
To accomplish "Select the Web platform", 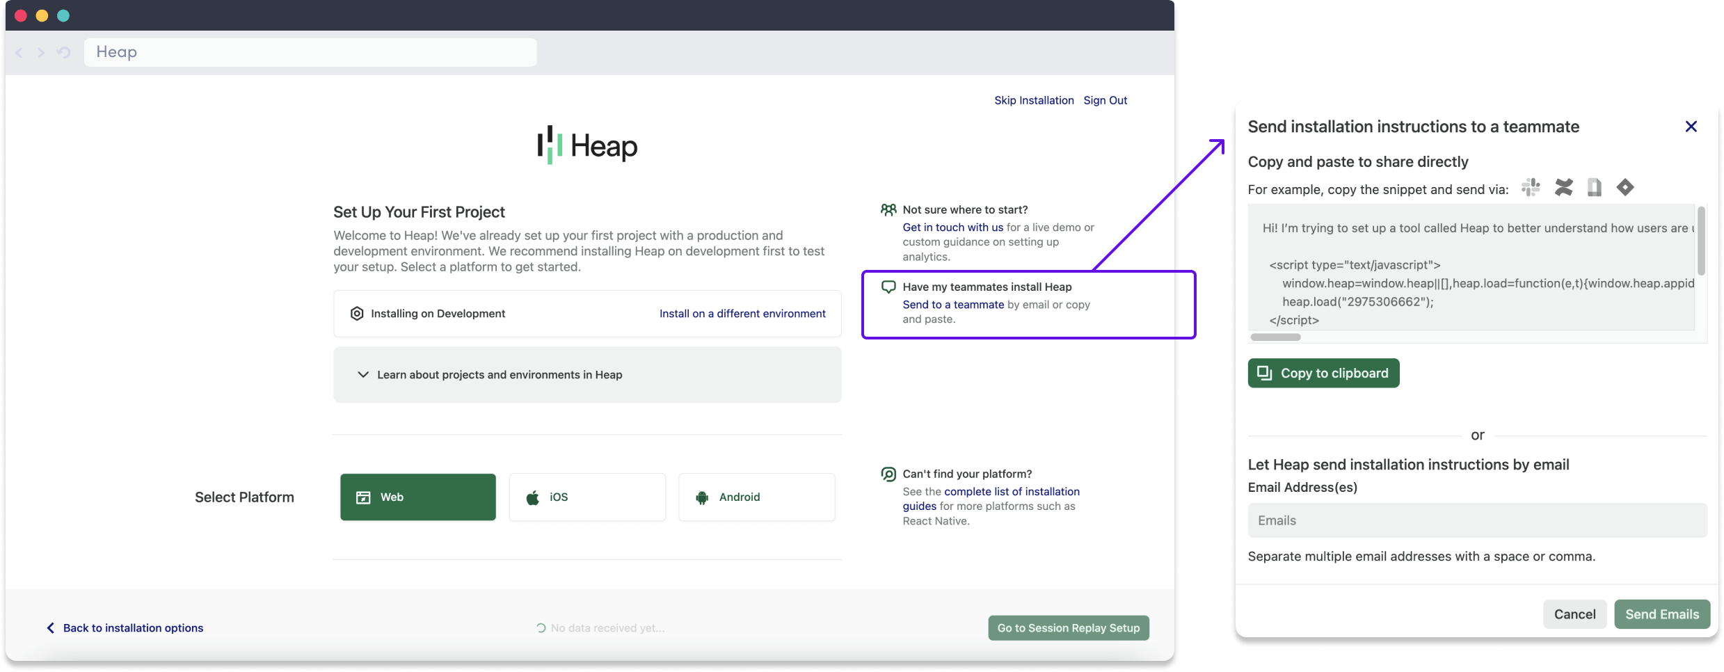I will coord(418,497).
